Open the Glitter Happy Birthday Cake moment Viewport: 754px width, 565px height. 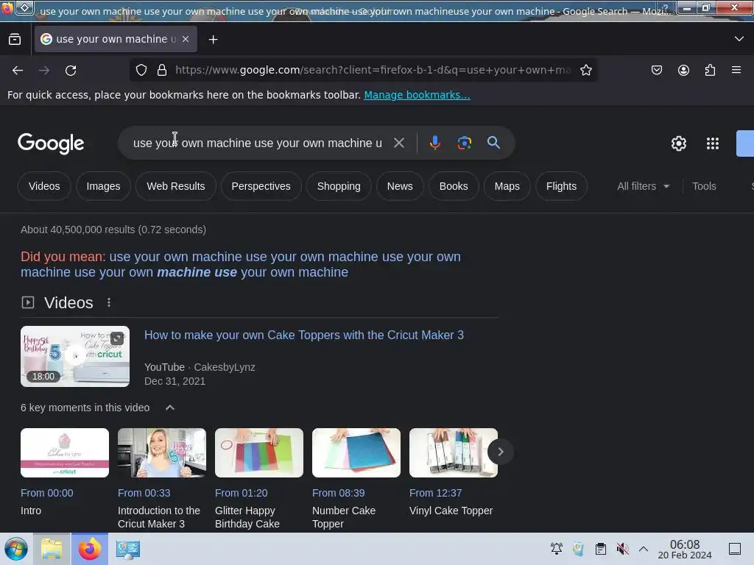click(259, 452)
